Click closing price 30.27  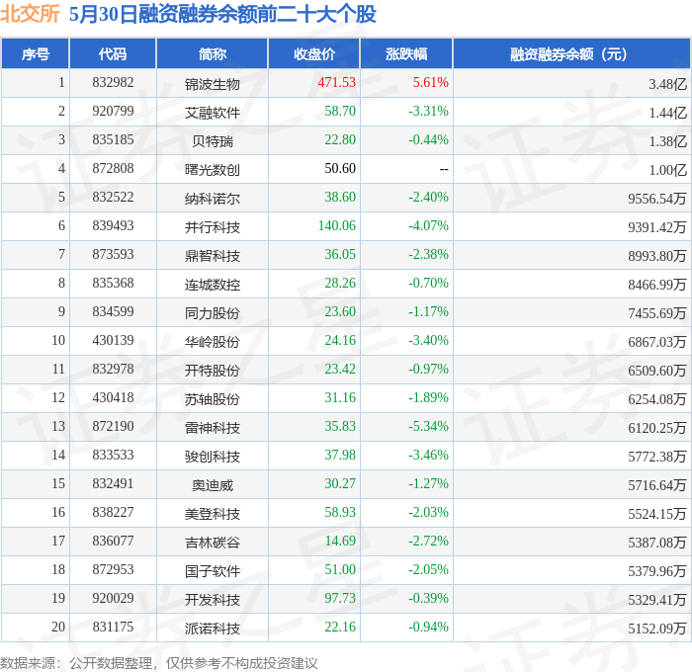click(x=340, y=483)
